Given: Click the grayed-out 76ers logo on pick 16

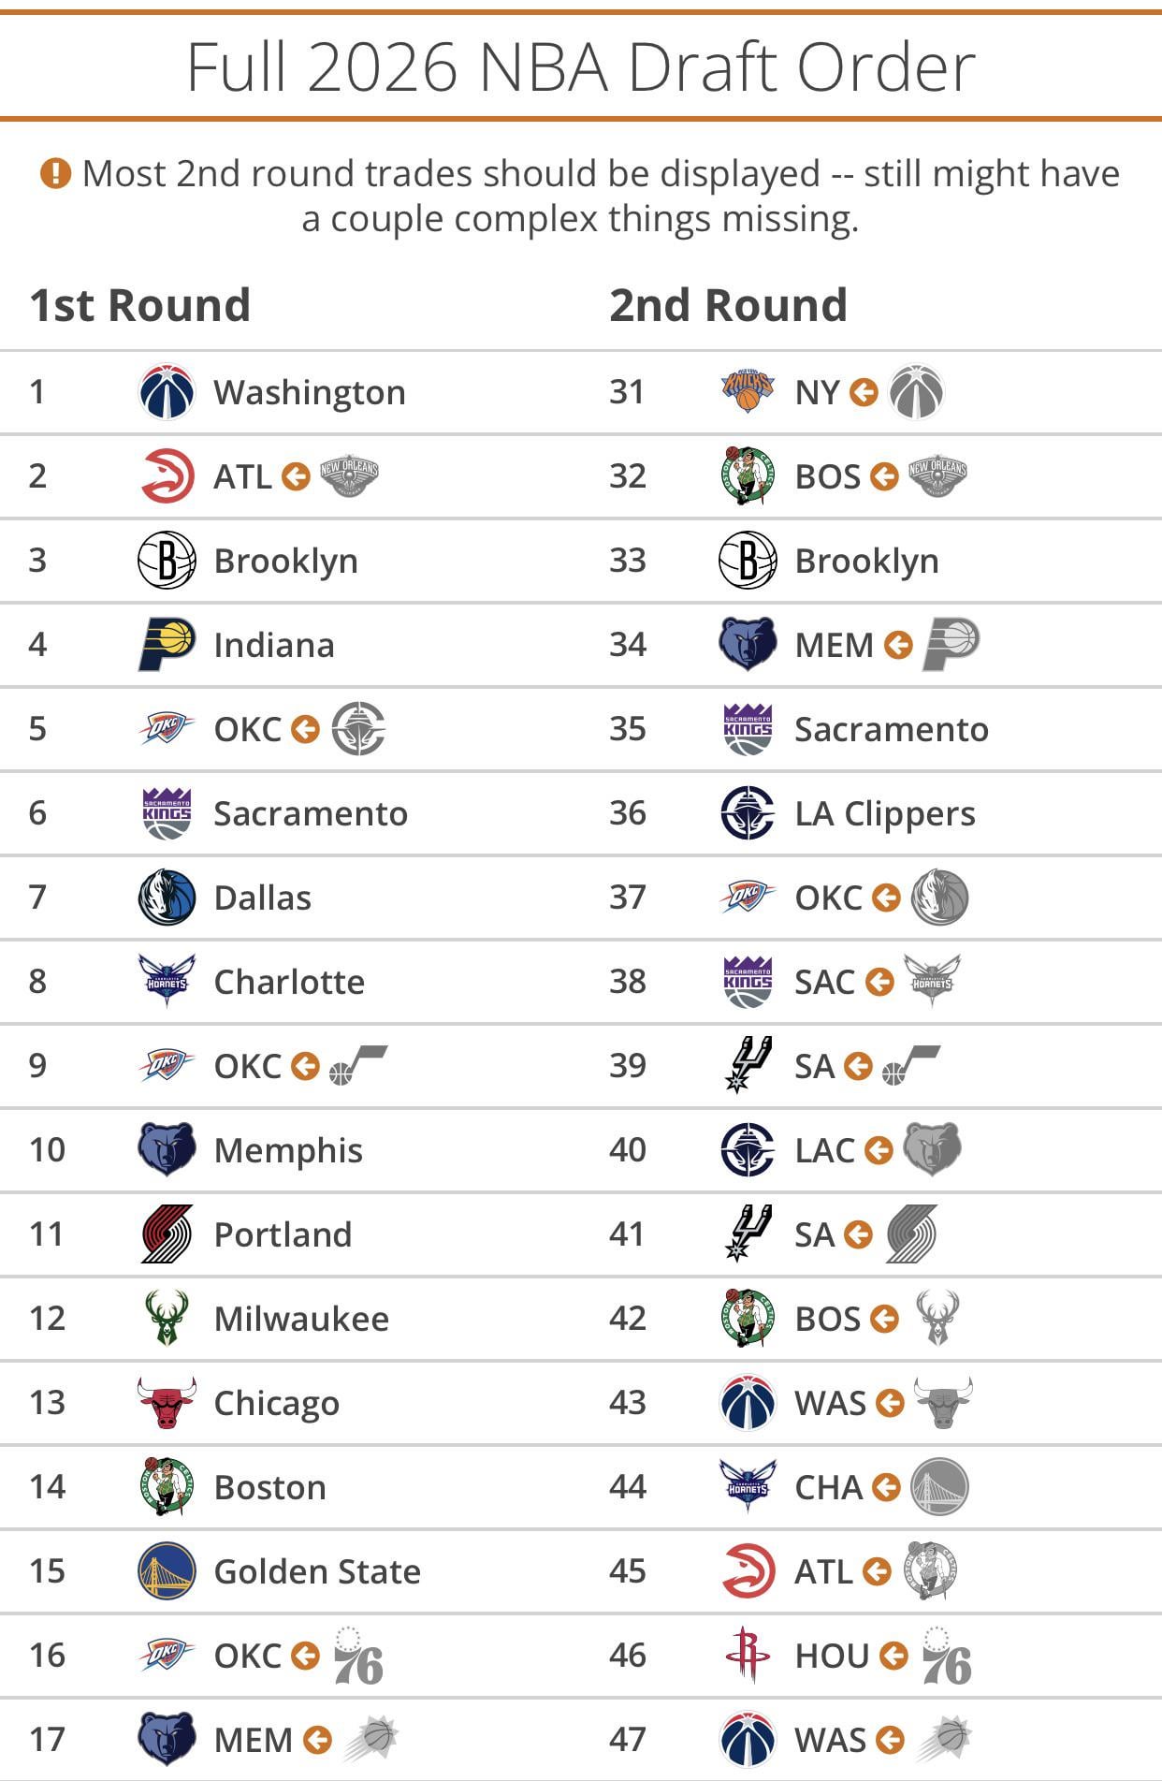Looking at the screenshot, I should pyautogui.click(x=358, y=1656).
